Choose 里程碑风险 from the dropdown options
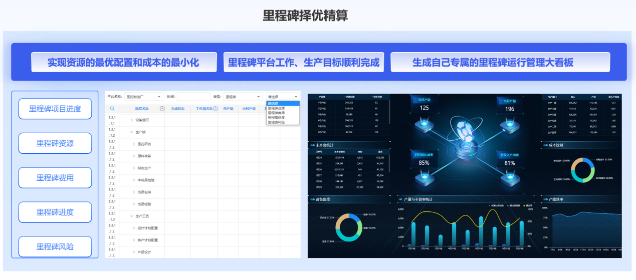636x280 pixels. (276, 122)
